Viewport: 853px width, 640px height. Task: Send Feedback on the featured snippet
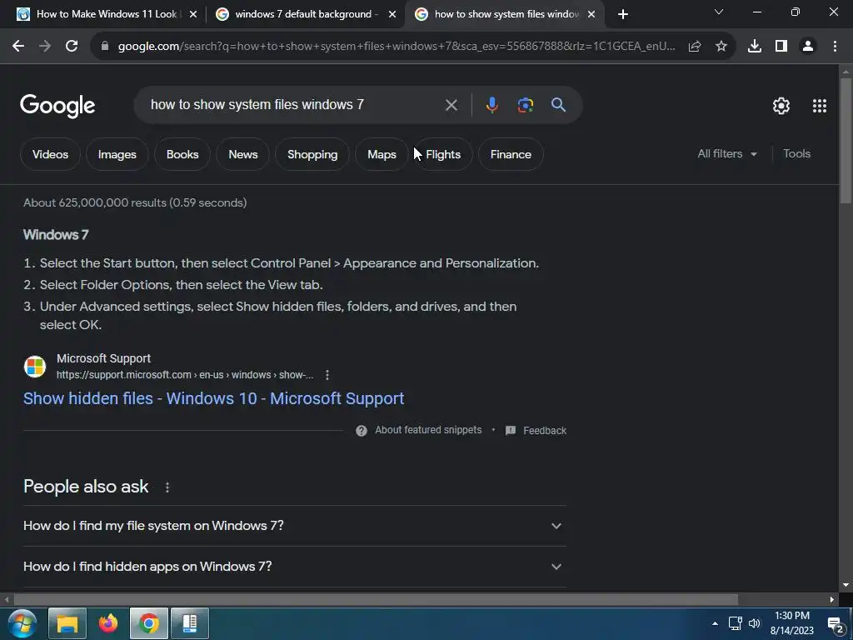coord(536,431)
